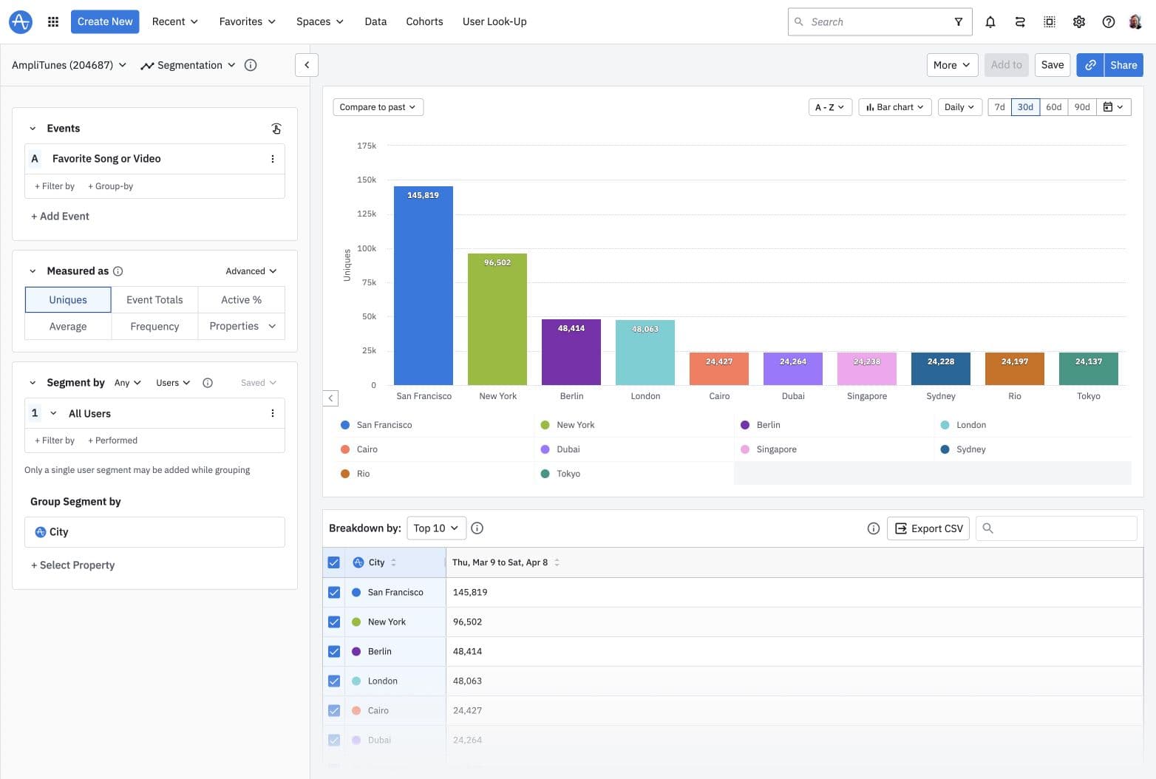
Task: Select the Cohorts menu item
Action: 424,21
